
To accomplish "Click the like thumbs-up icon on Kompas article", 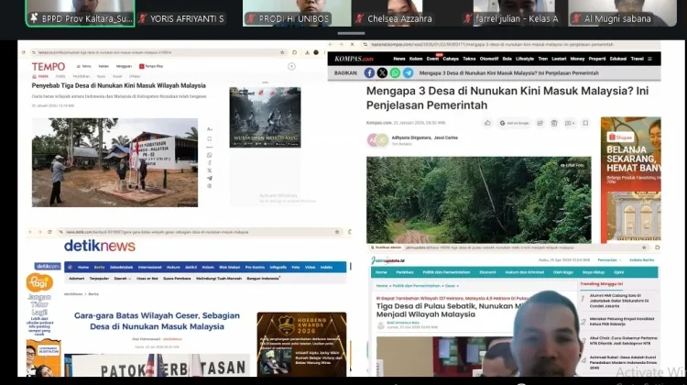I will pos(487,123).
